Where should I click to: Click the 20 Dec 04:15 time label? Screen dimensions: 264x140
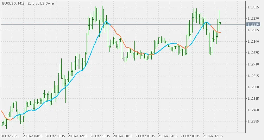(x=33, y=136)
